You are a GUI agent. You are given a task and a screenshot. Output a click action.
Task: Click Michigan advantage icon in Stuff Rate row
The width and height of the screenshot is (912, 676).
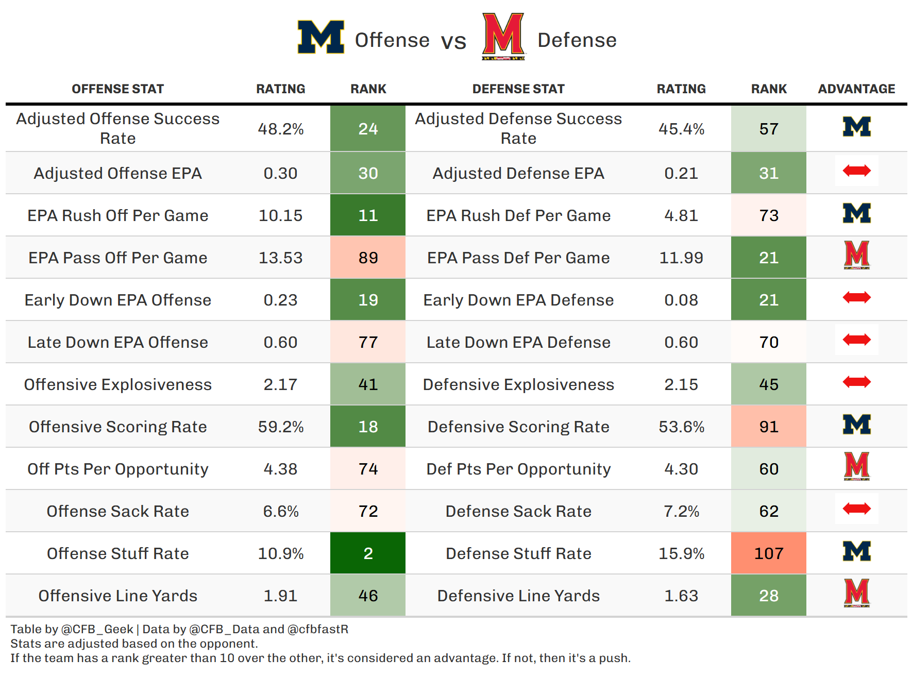856,551
